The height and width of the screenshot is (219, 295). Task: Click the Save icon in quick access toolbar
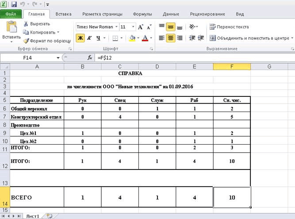tap(14, 4)
